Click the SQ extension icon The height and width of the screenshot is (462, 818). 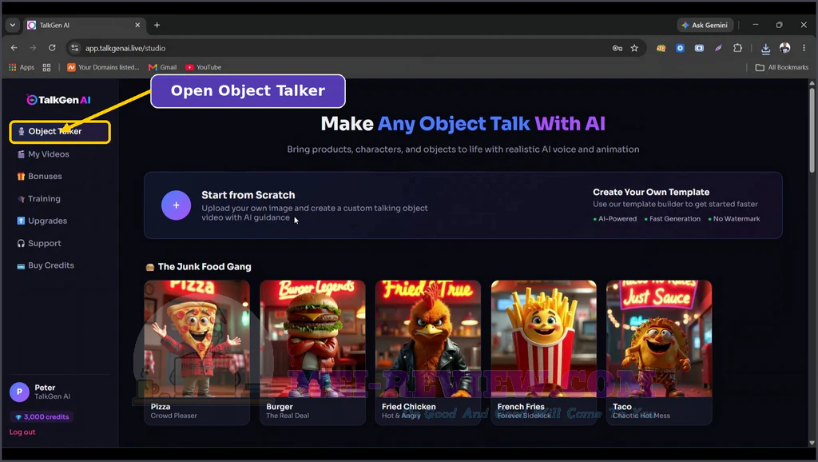[661, 48]
